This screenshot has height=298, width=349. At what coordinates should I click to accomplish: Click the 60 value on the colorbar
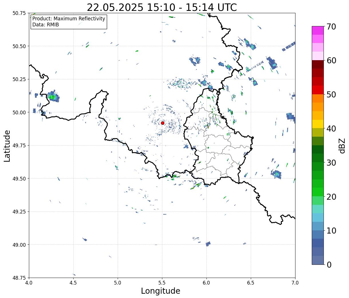[x=331, y=60]
